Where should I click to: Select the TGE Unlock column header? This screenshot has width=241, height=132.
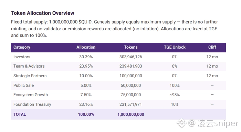pos(175,47)
